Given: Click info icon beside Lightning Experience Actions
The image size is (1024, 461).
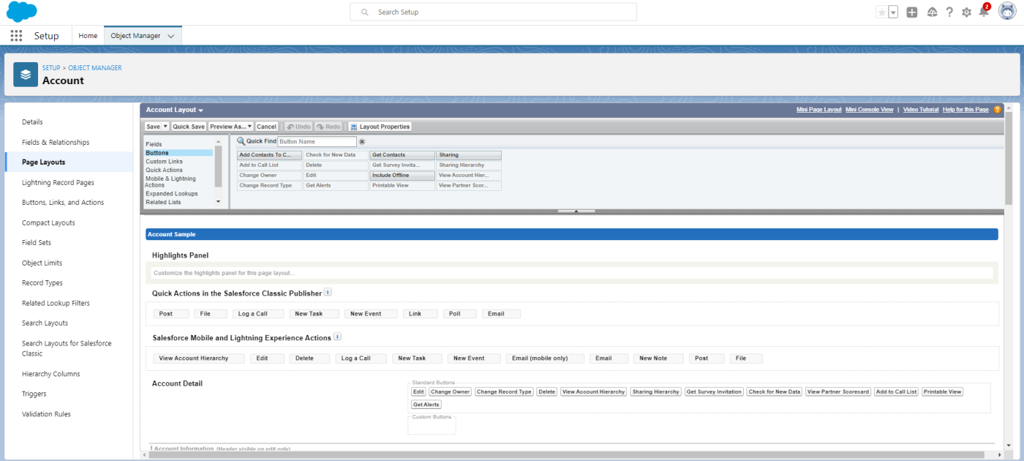Looking at the screenshot, I should 337,337.
